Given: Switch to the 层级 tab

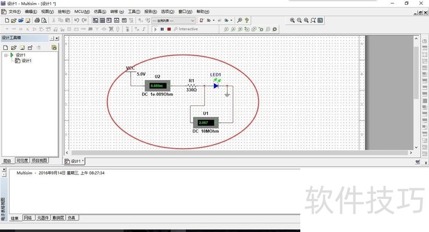Looking at the screenshot, I should [x=8, y=161].
